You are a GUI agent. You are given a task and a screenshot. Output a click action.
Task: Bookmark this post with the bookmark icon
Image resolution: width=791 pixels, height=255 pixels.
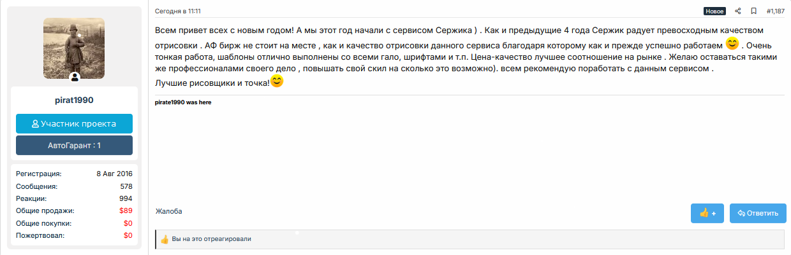click(753, 11)
